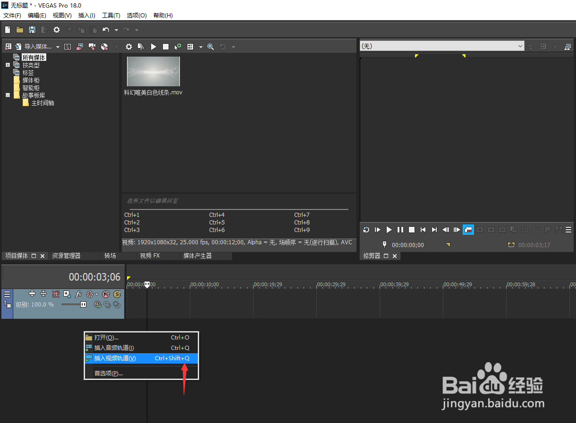
Task: Switch to the 媒体产生器 tab
Action: (x=197, y=256)
